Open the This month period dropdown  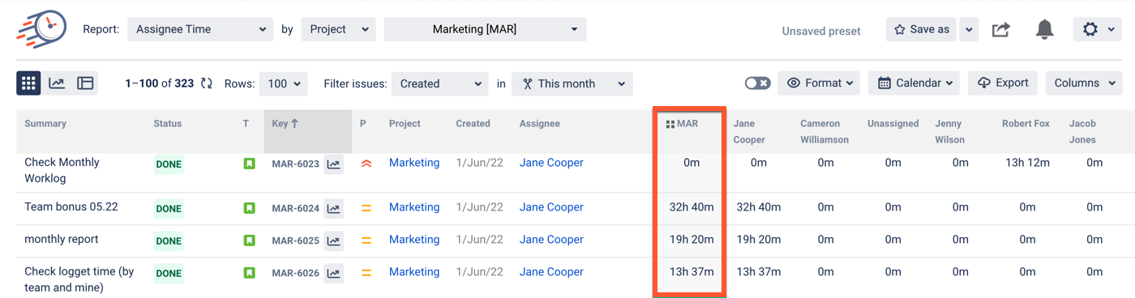point(572,83)
